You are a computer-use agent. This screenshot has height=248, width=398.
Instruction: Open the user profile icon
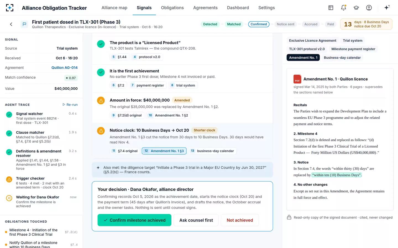pyautogui.click(x=369, y=8)
